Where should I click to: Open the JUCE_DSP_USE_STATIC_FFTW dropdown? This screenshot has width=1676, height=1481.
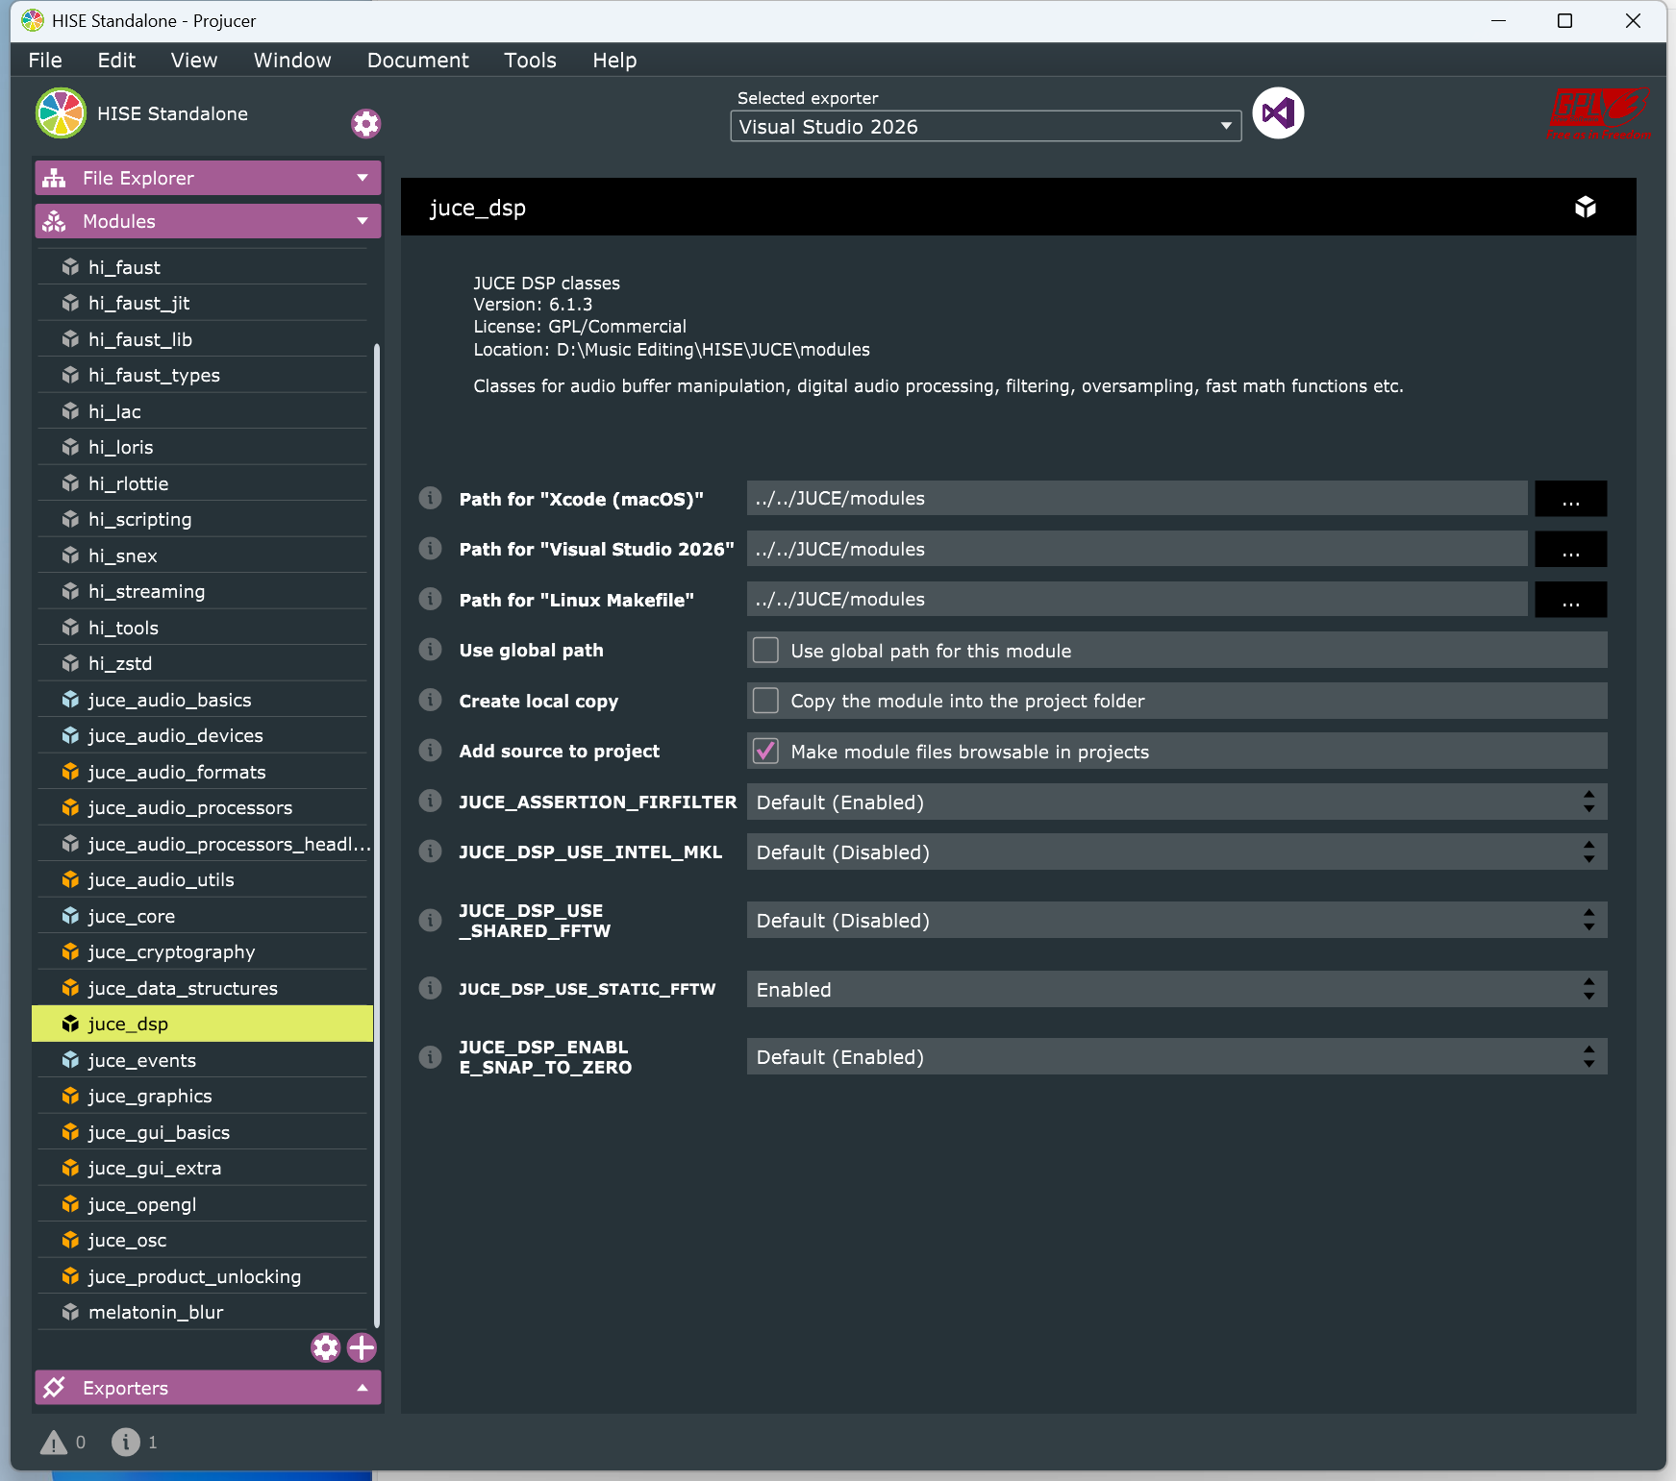coord(1176,989)
